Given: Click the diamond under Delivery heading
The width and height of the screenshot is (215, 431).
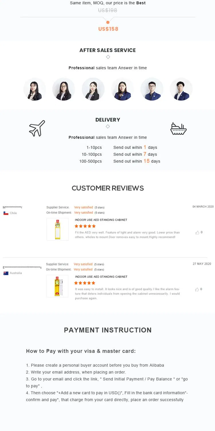Looking at the screenshot, I should pyautogui.click(x=108, y=126).
